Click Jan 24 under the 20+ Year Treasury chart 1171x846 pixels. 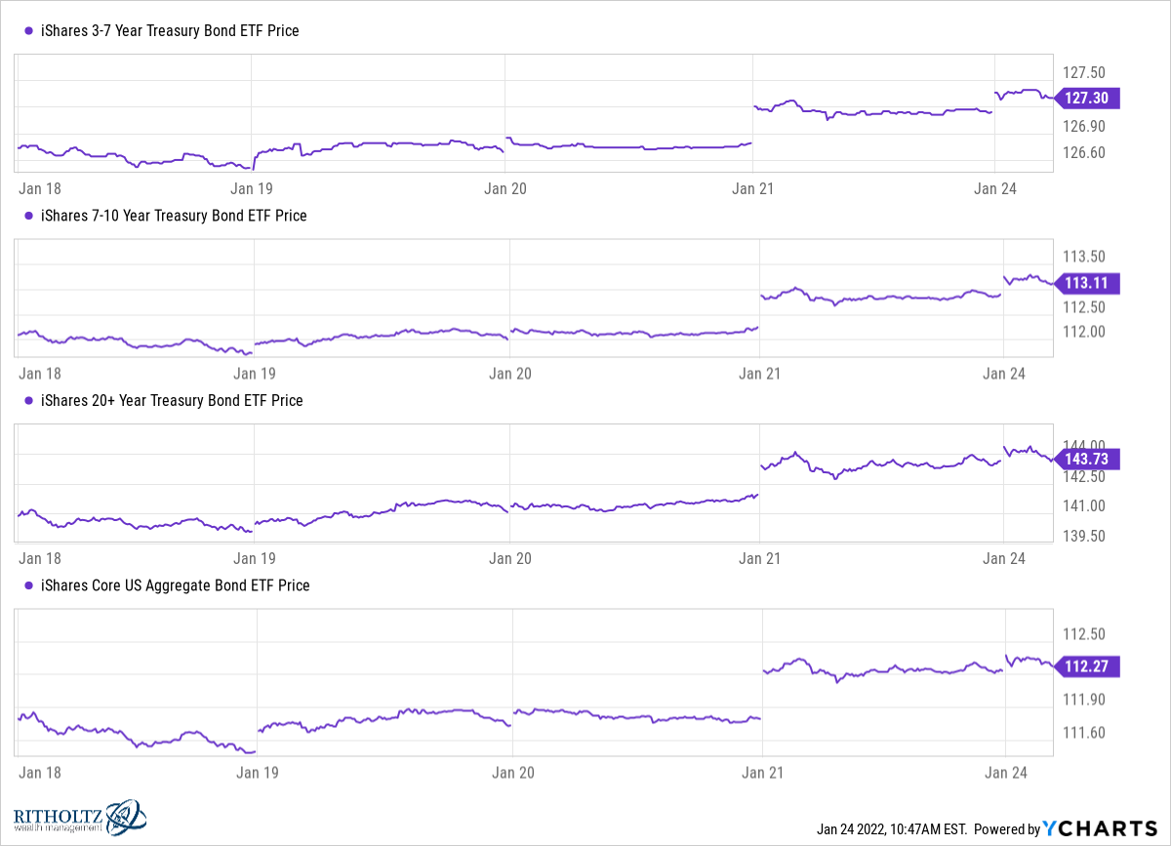pyautogui.click(x=1003, y=559)
